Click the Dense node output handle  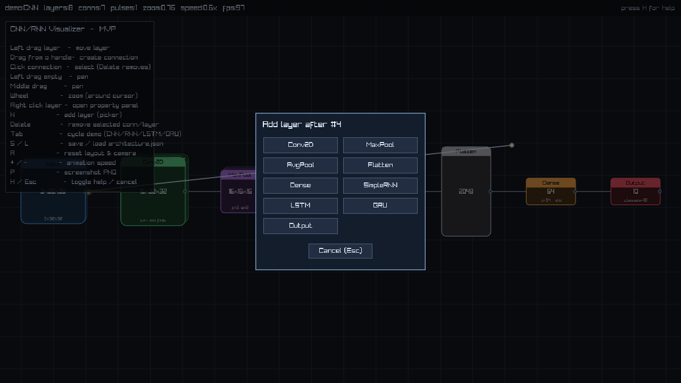point(575,191)
